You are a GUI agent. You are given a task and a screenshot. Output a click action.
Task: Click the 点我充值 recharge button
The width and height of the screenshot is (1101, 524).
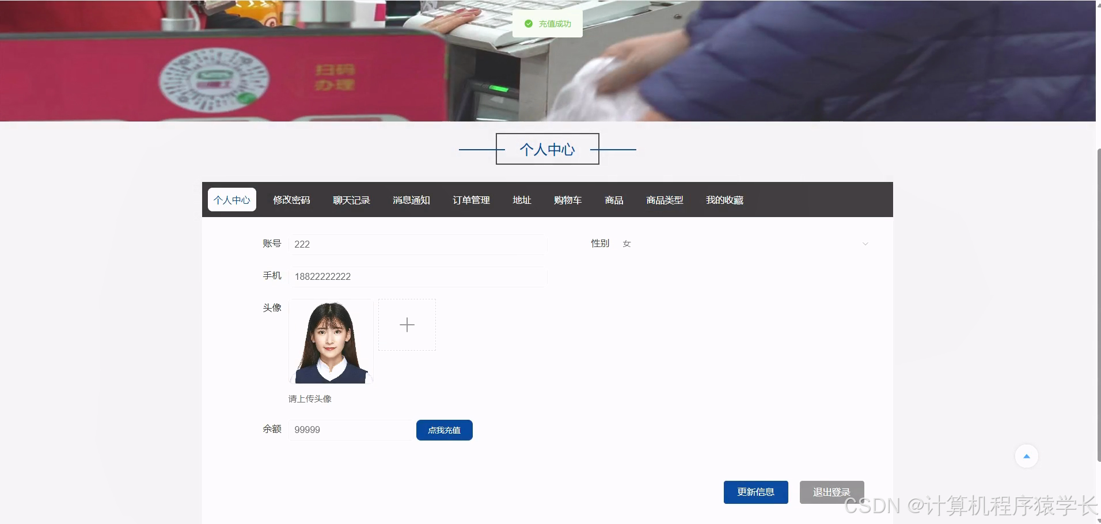(444, 430)
